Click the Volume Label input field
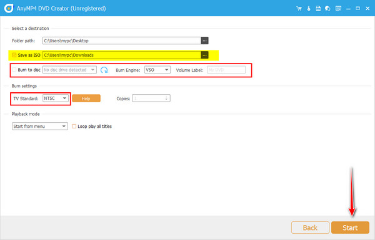Screen dimensions: 375x240 [226, 70]
